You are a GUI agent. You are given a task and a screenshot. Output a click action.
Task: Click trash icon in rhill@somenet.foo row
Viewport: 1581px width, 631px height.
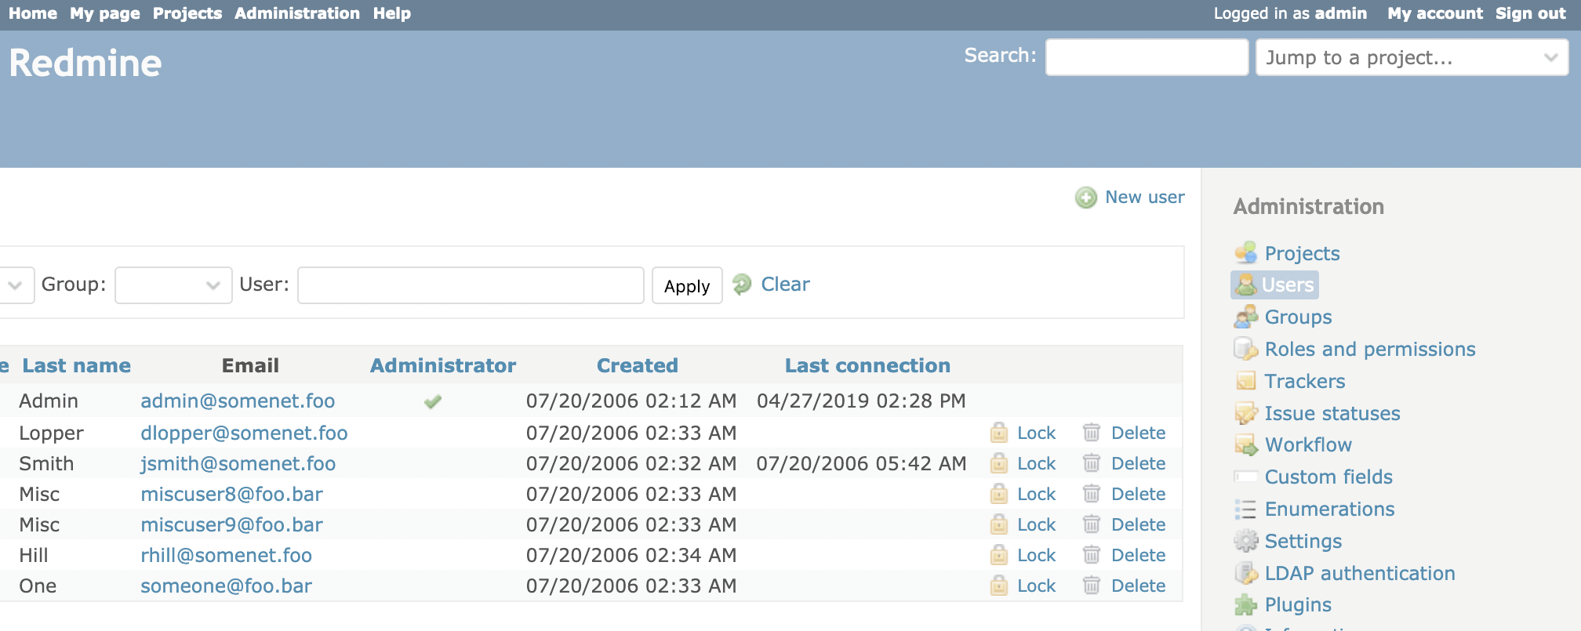tap(1092, 555)
